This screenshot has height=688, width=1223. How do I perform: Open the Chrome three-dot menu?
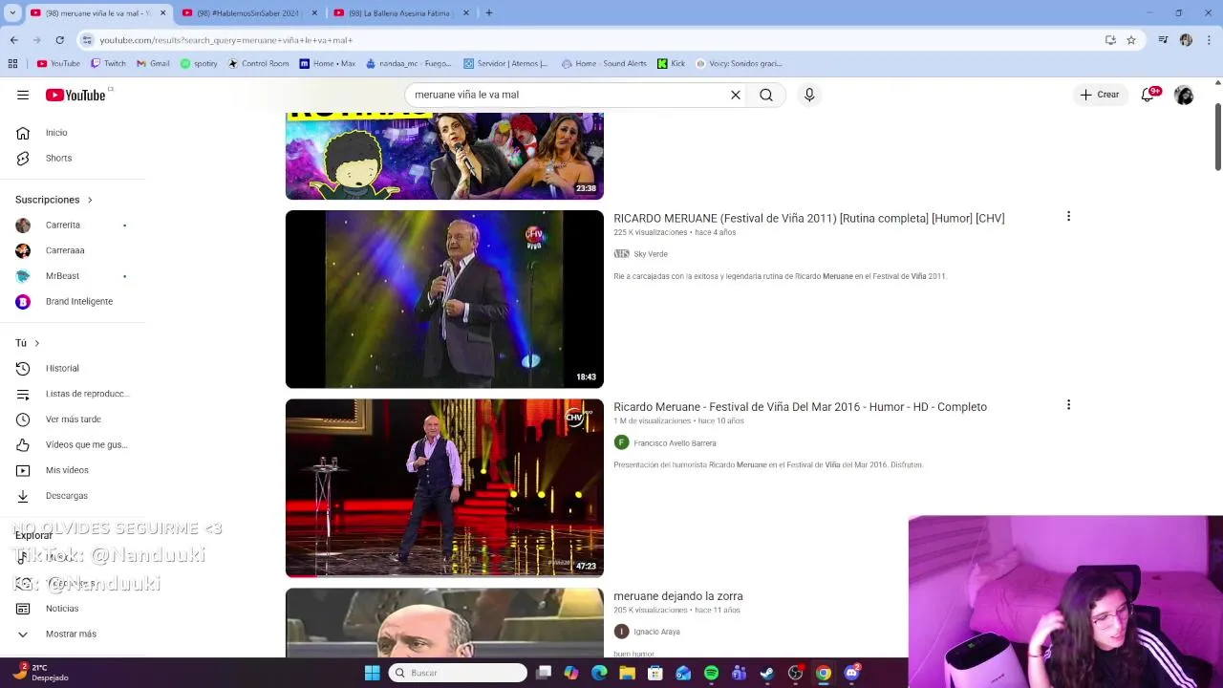pyautogui.click(x=1210, y=40)
